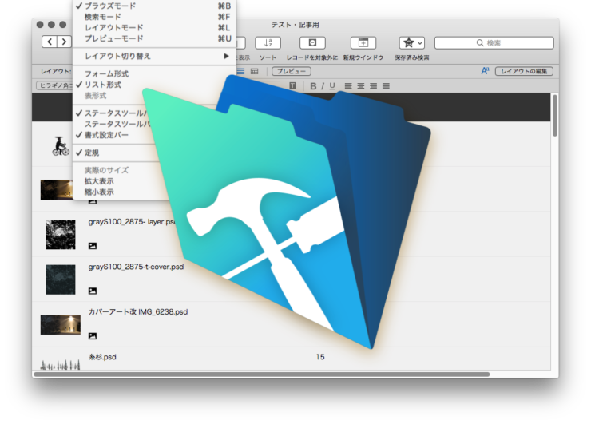This screenshot has height=424, width=591.
Task: Justify text alignment
Action: tap(386, 86)
